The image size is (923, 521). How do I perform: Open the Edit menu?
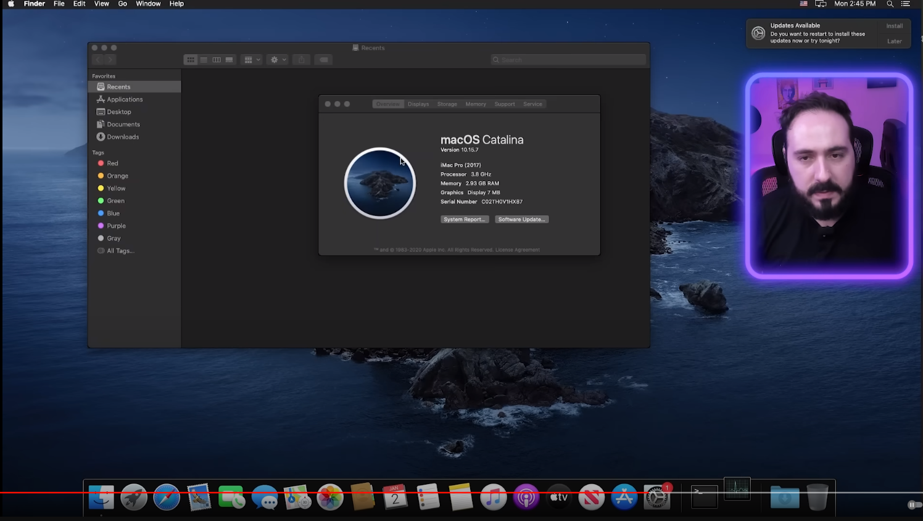pos(80,4)
